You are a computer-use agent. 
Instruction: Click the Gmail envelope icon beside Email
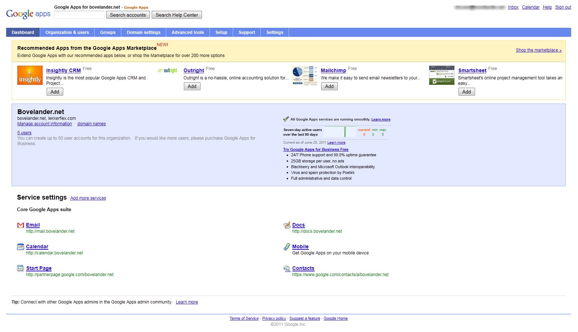click(21, 225)
